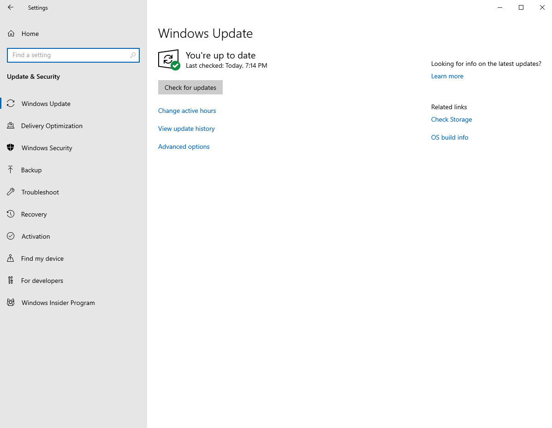Open Advanced options link
This screenshot has height=428, width=552.
point(184,147)
